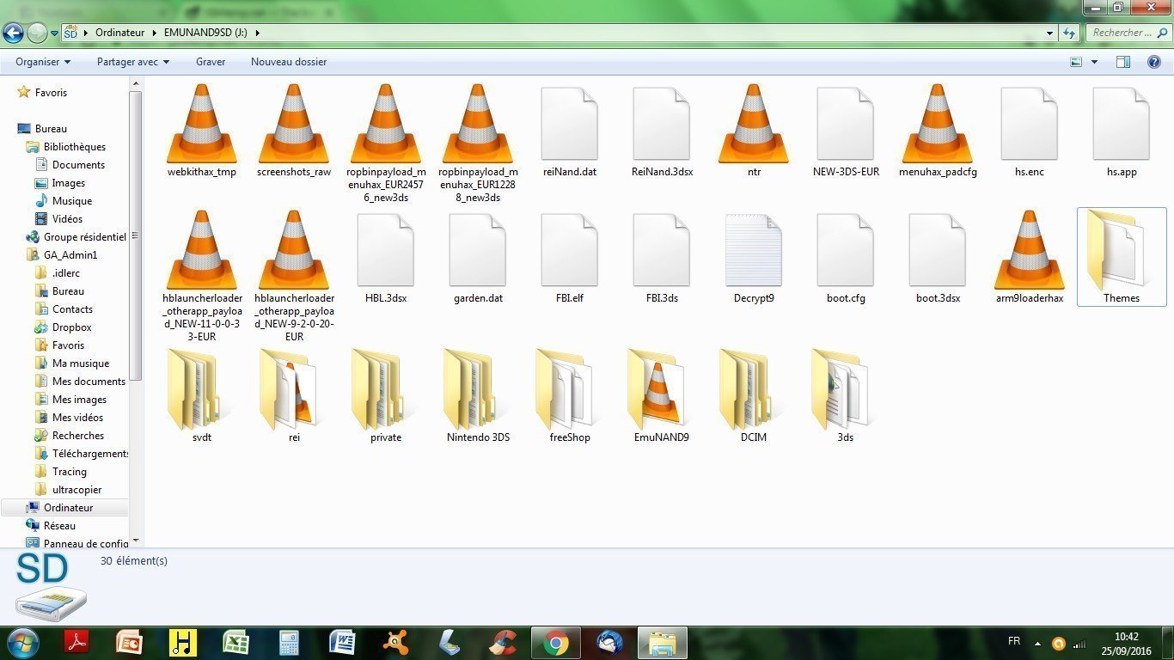The height and width of the screenshot is (660, 1174).
Task: Select hblauncherloader payload NEW-9-2-0-20-EUR file
Action: coord(294,277)
